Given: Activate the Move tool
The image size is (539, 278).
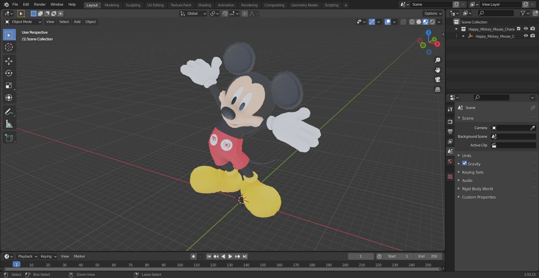Looking at the screenshot, I should pos(9,61).
